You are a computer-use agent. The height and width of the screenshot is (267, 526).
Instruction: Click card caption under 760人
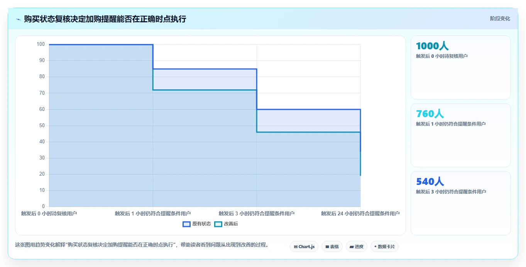[451, 124]
